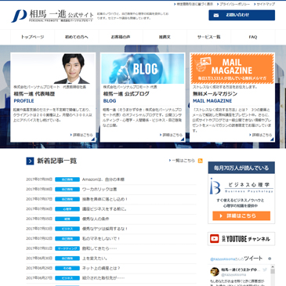Open 詳細はこちら link in BLOG card
Screen dimensions: 286x286
click(171, 135)
